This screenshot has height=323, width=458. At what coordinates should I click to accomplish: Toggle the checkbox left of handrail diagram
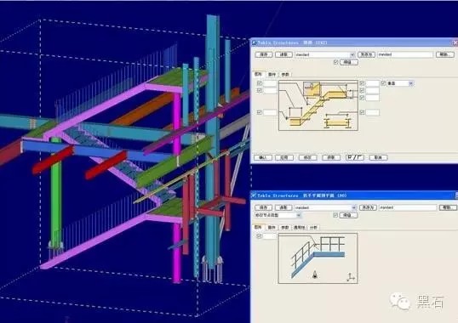tap(259, 236)
